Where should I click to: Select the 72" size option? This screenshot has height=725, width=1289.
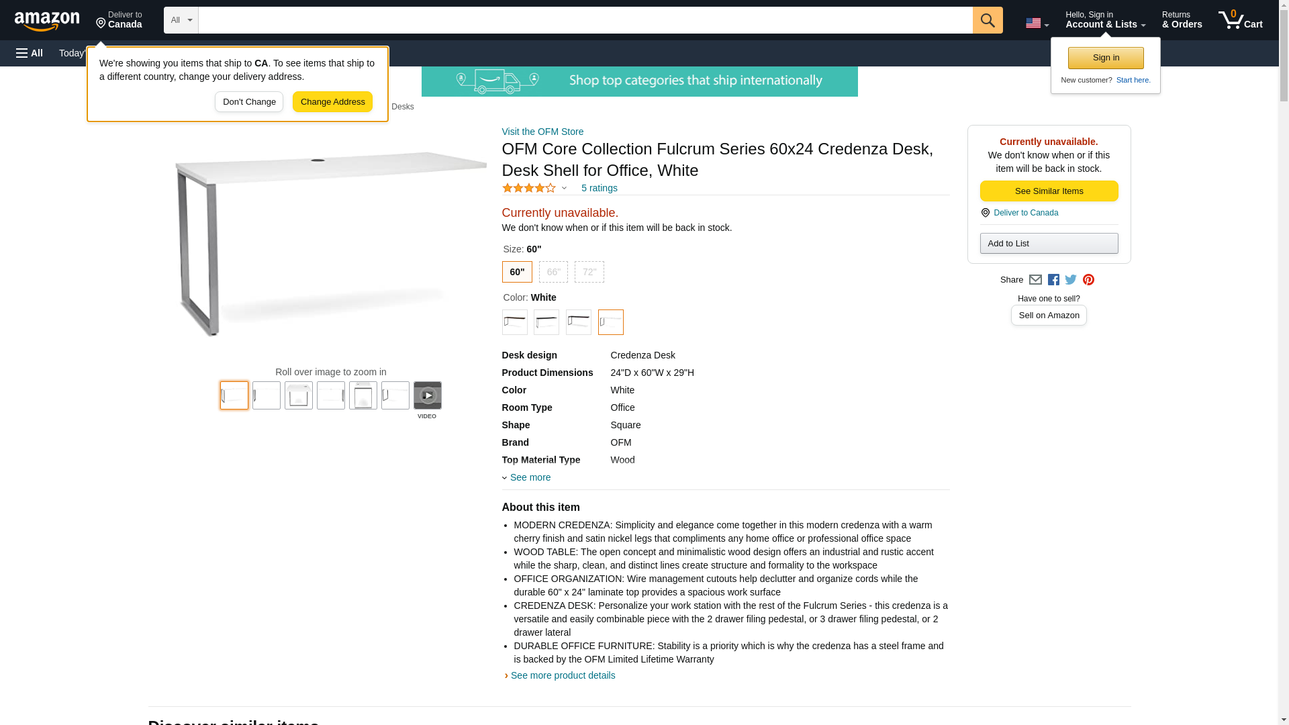pos(589,272)
